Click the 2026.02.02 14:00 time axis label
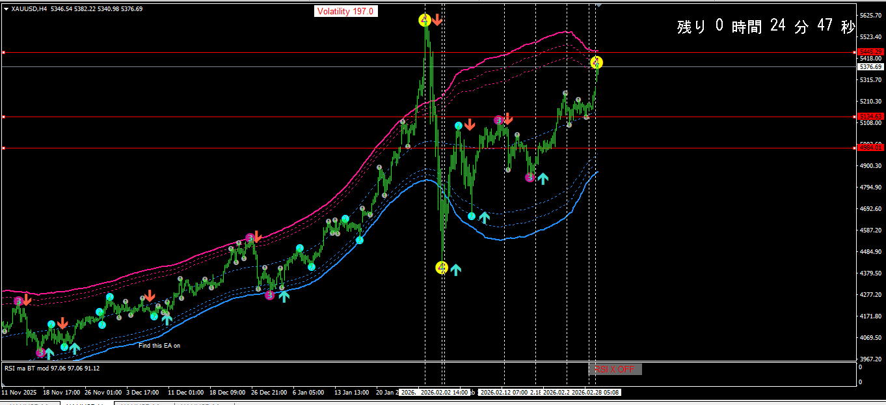The height and width of the screenshot is (405, 886). [x=444, y=393]
